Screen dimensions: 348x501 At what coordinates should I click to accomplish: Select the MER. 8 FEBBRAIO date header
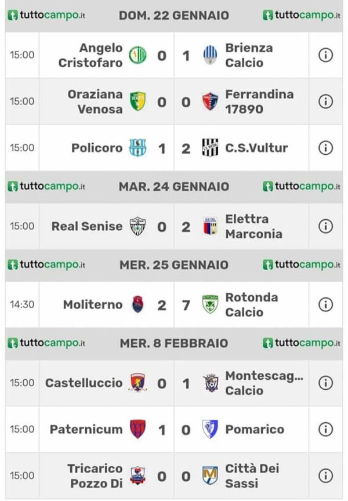pos(174,343)
